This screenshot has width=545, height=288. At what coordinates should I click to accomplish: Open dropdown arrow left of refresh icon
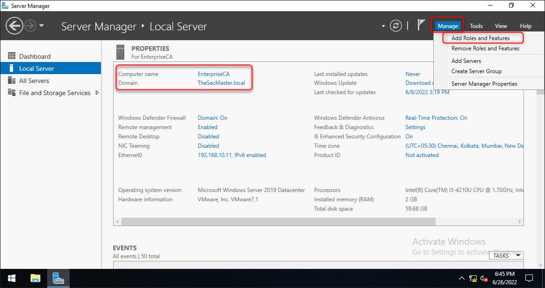383,26
